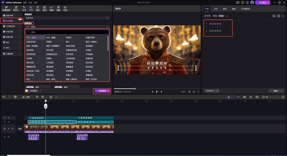Open the Filters sparkle tool

[x=58, y=7]
